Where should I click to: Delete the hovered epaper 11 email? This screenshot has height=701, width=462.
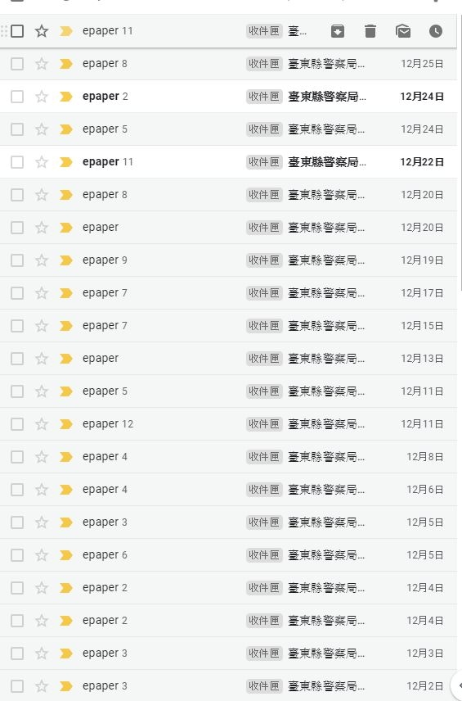point(370,31)
